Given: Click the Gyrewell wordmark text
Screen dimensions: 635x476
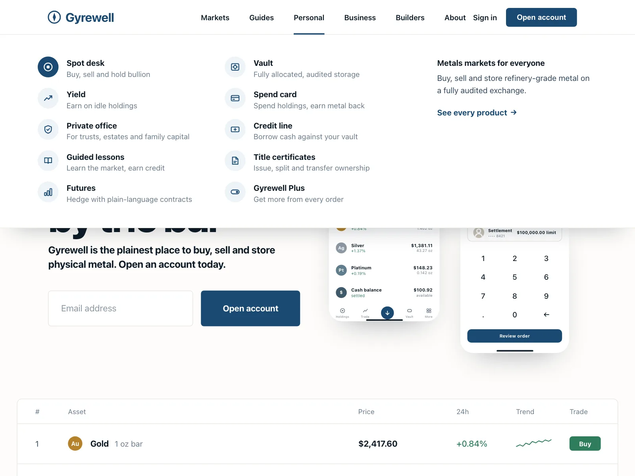Looking at the screenshot, I should 90,18.
